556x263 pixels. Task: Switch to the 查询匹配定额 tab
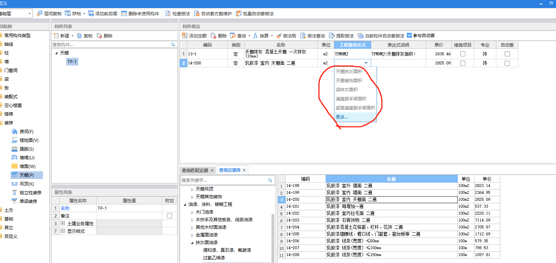(195, 170)
